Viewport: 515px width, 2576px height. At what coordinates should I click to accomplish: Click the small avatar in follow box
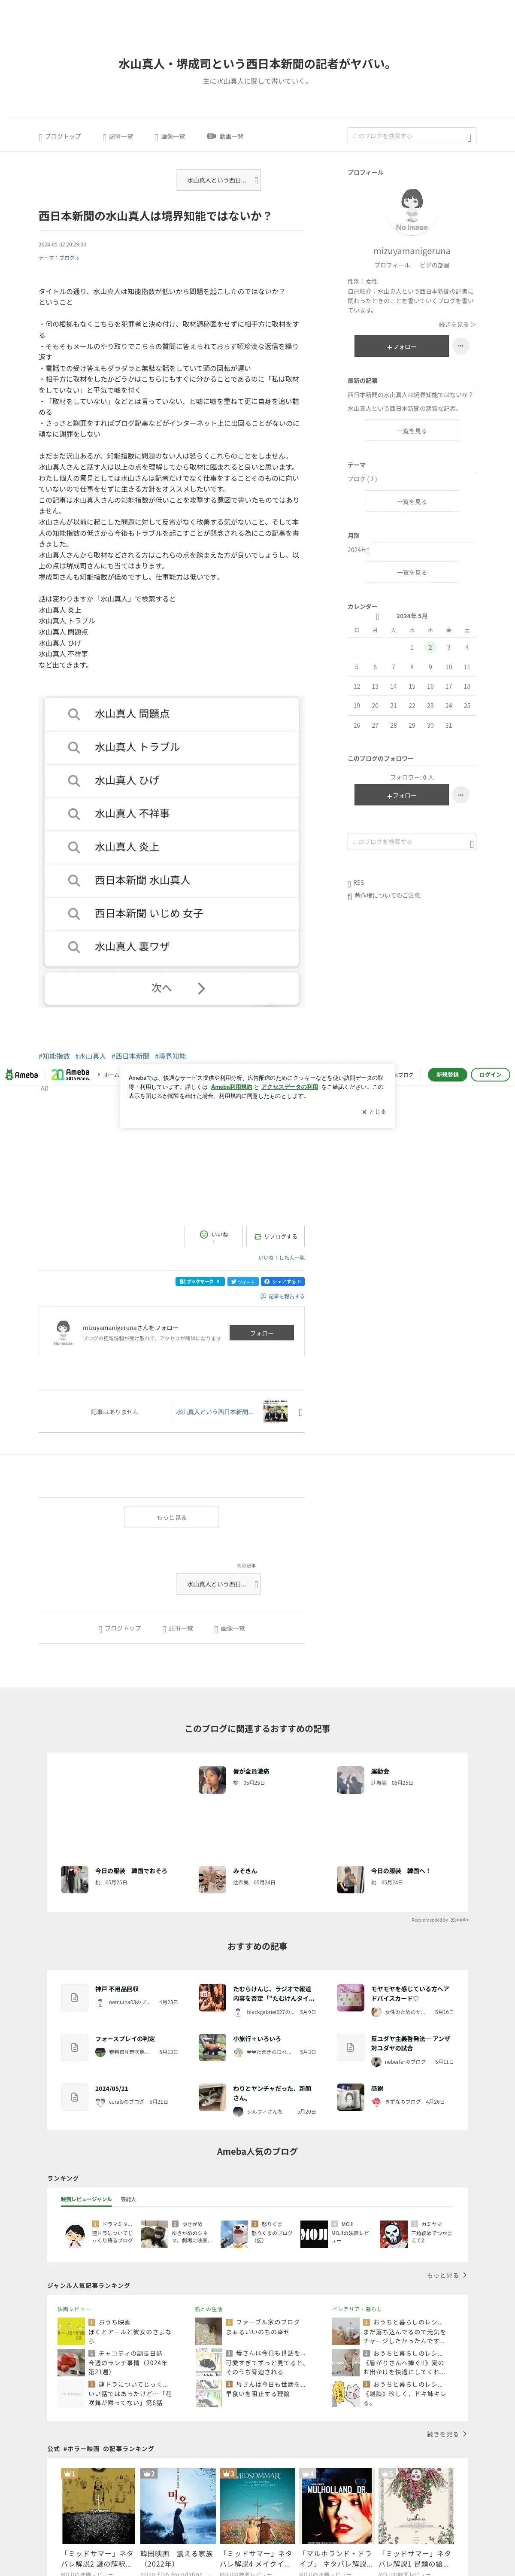[x=63, y=1332]
